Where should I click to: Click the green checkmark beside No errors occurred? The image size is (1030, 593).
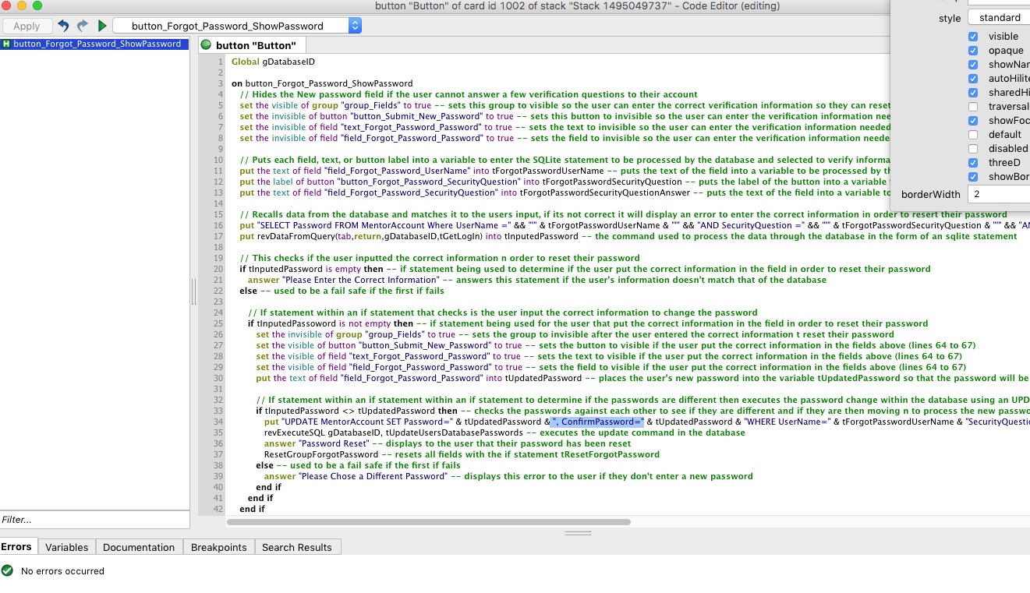click(x=8, y=570)
